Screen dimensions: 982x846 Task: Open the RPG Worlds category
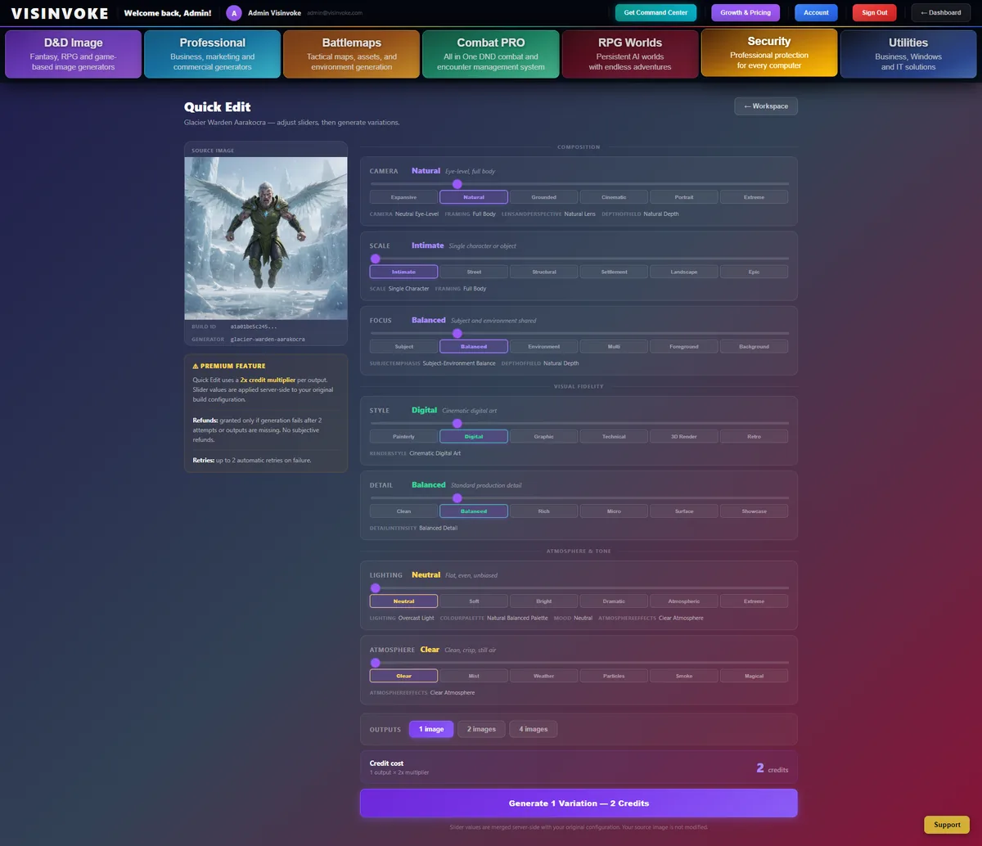pyautogui.click(x=630, y=54)
